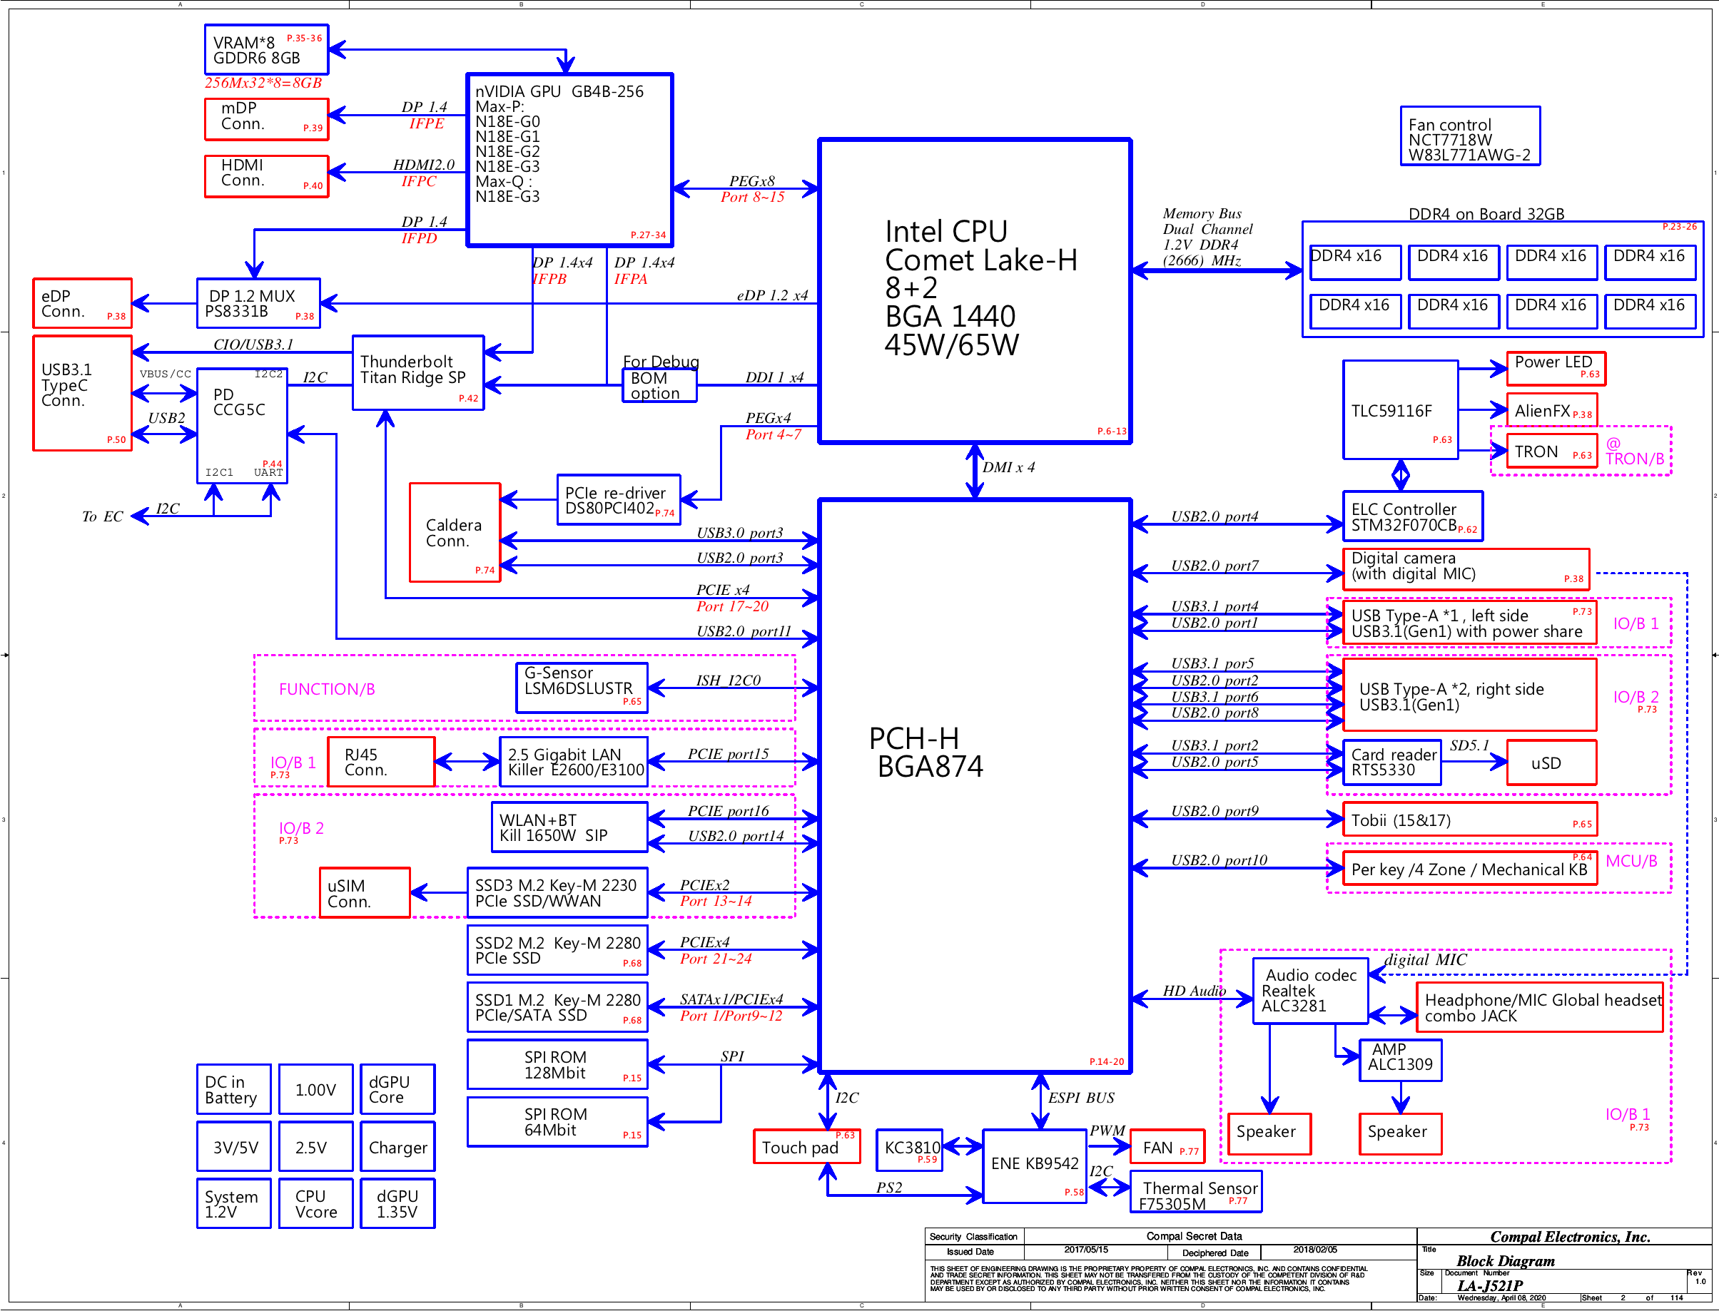This screenshot has width=1719, height=1311.
Task: Click the SPI ROM 128Mbit box
Action: click(557, 1063)
